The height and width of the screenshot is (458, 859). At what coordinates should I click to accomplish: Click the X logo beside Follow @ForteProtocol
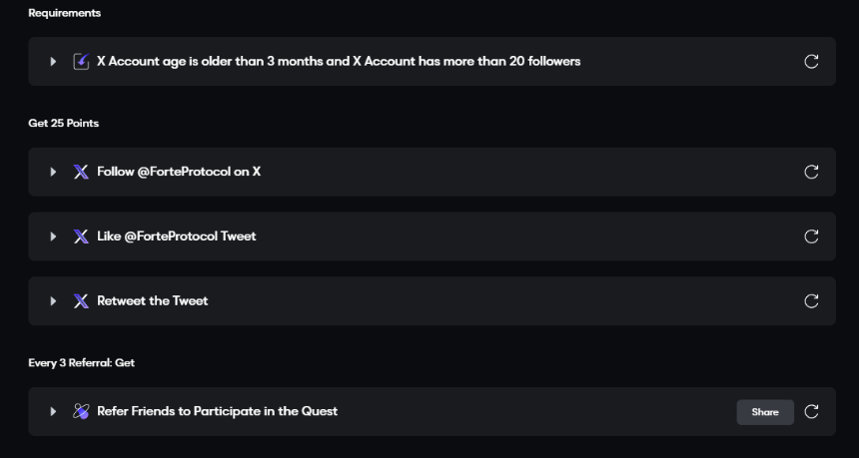(x=81, y=172)
